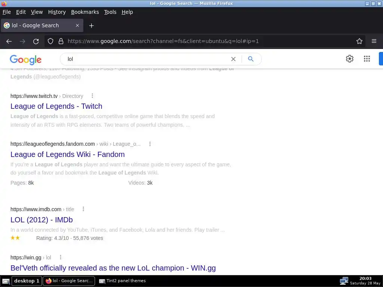Open more options for fandom.com result
383x287 pixels.
[150, 144]
